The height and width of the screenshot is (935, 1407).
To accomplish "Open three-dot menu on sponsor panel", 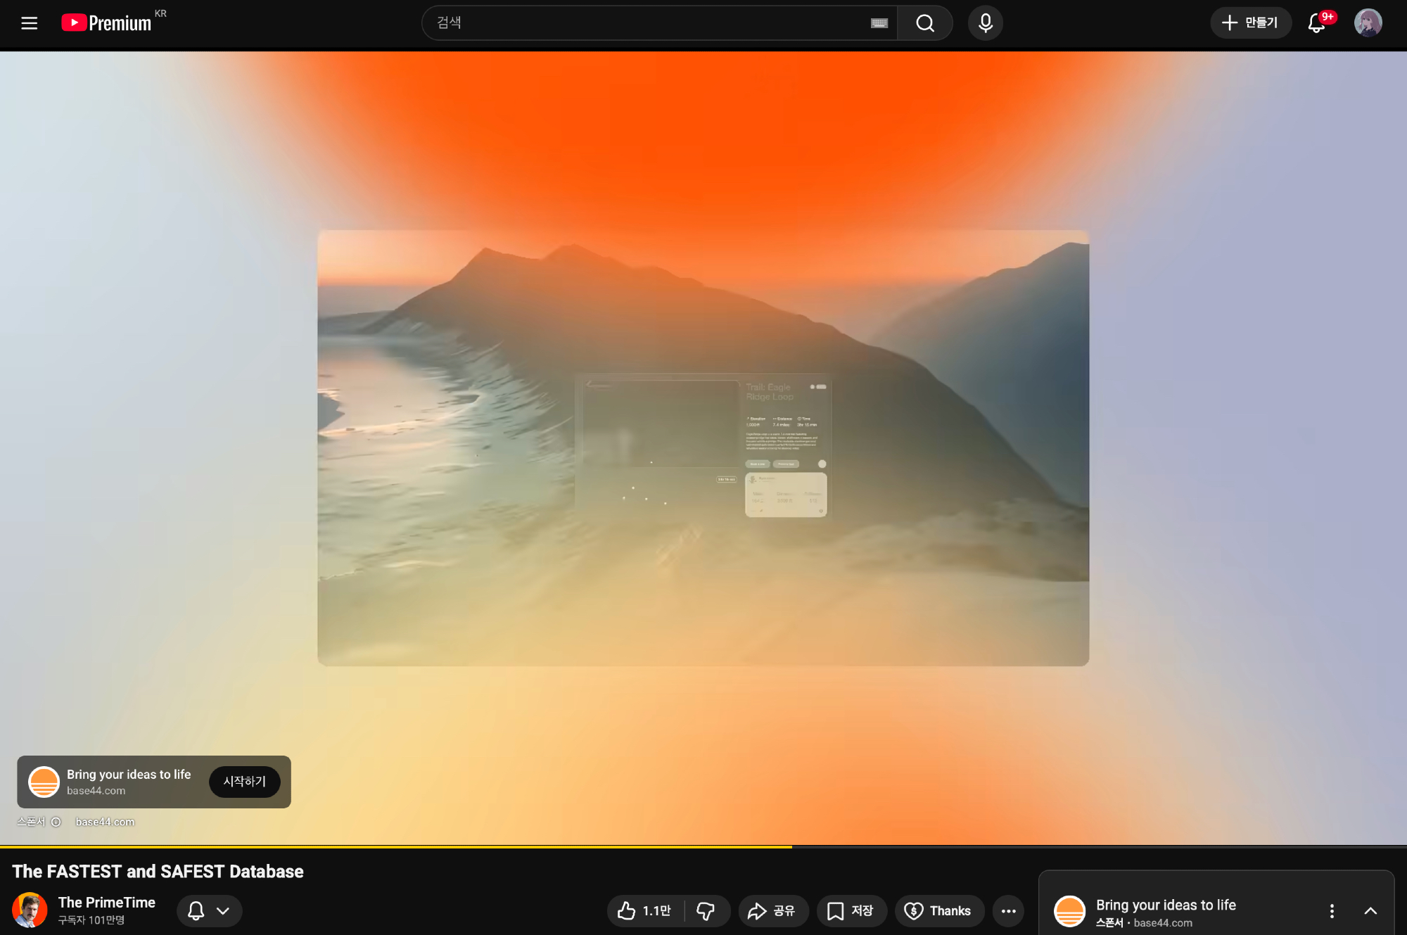I will point(1331,911).
